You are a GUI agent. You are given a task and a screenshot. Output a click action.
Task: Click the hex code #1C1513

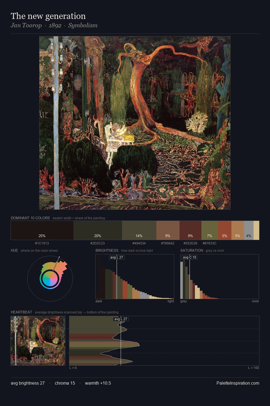coord(42,243)
